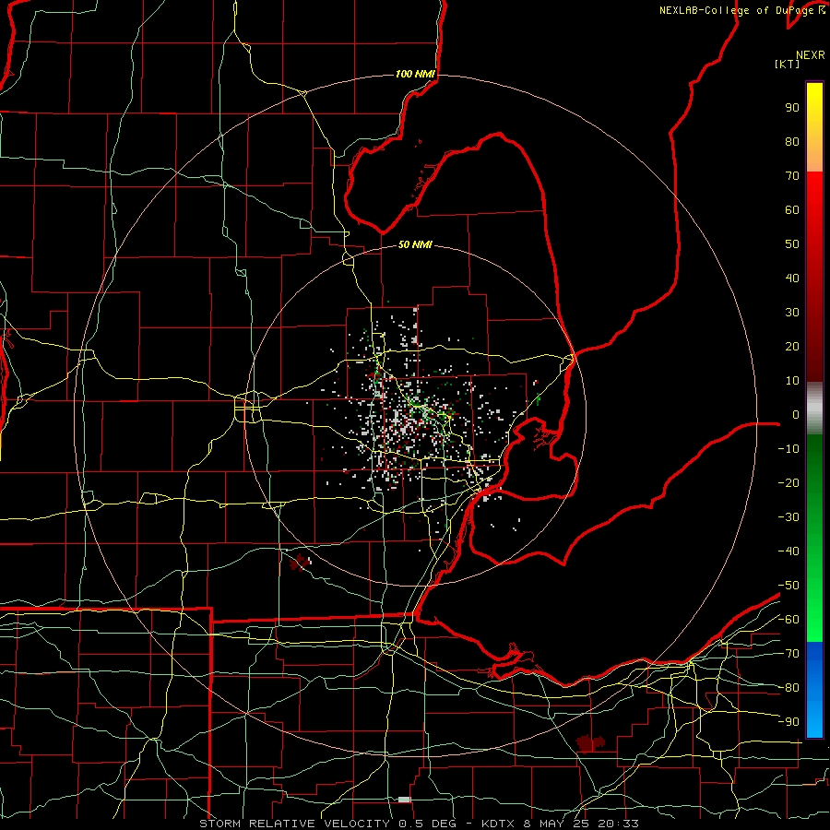830x830 pixels.
Task: Click the small red velocity blob southwest of radar
Action: [299, 563]
